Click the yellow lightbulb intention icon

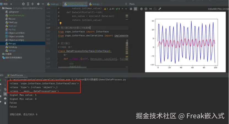click(x=60, y=23)
